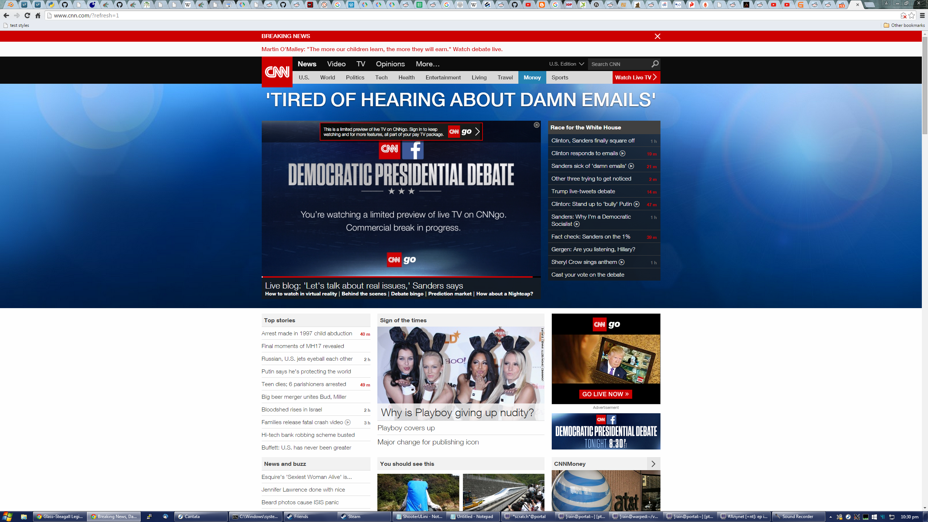Open the U.S. Edition dropdown
Viewport: 928px width, 522px height.
(566, 64)
